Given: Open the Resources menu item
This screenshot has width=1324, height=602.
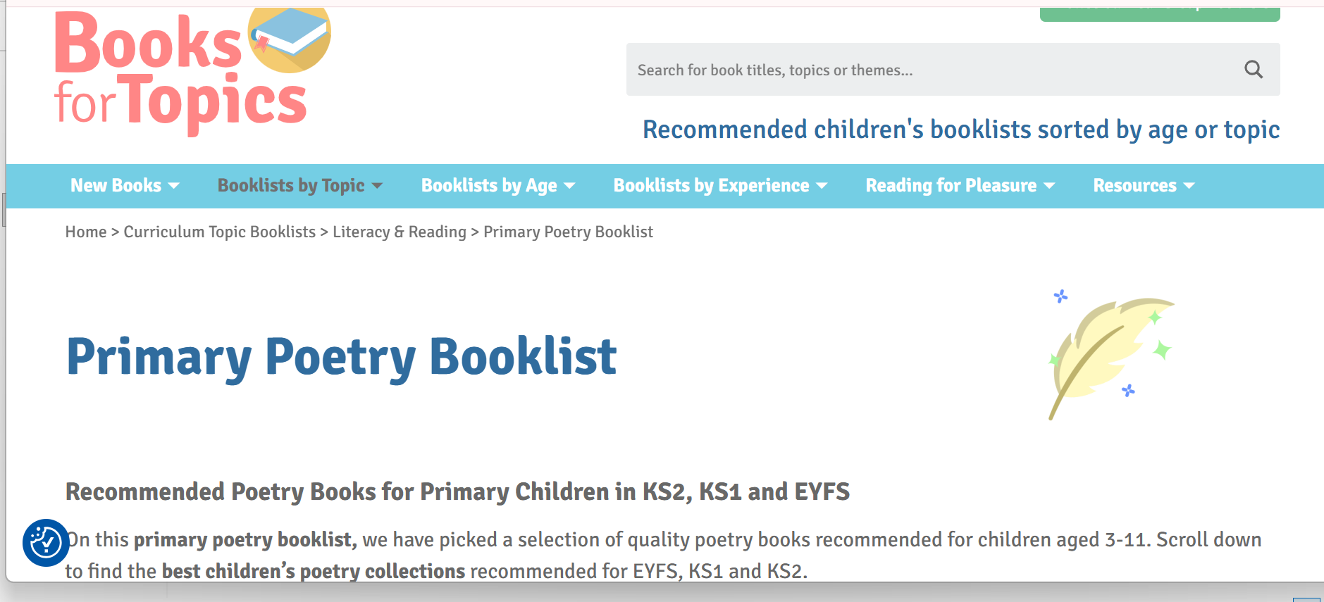Looking at the screenshot, I should click(x=1134, y=185).
